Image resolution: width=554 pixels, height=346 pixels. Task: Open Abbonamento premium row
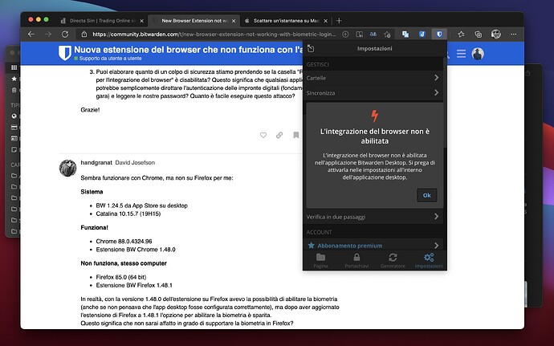[373, 246]
